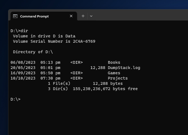Click the '3 Dir(s)' summary text

[58, 89]
